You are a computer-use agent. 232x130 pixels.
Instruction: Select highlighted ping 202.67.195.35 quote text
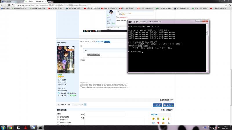[93, 55]
